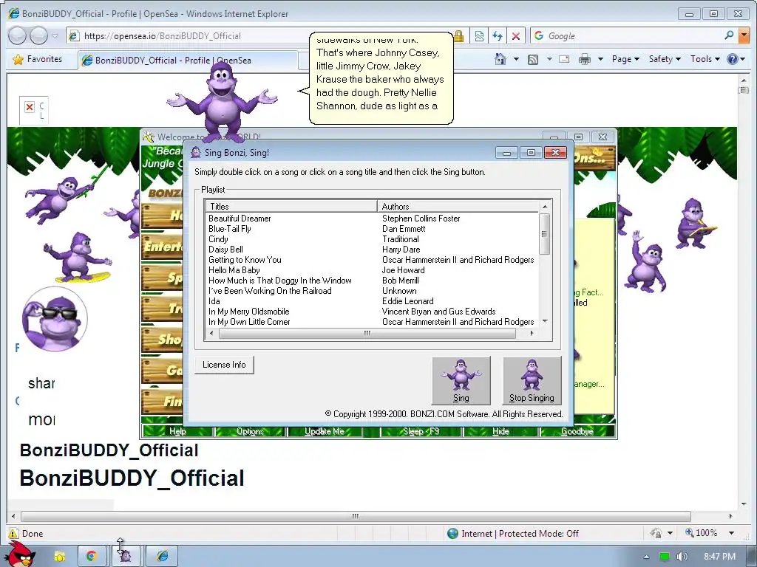Click playlist vertical scrollbar down arrow
This screenshot has width=757, height=567.
[x=545, y=321]
